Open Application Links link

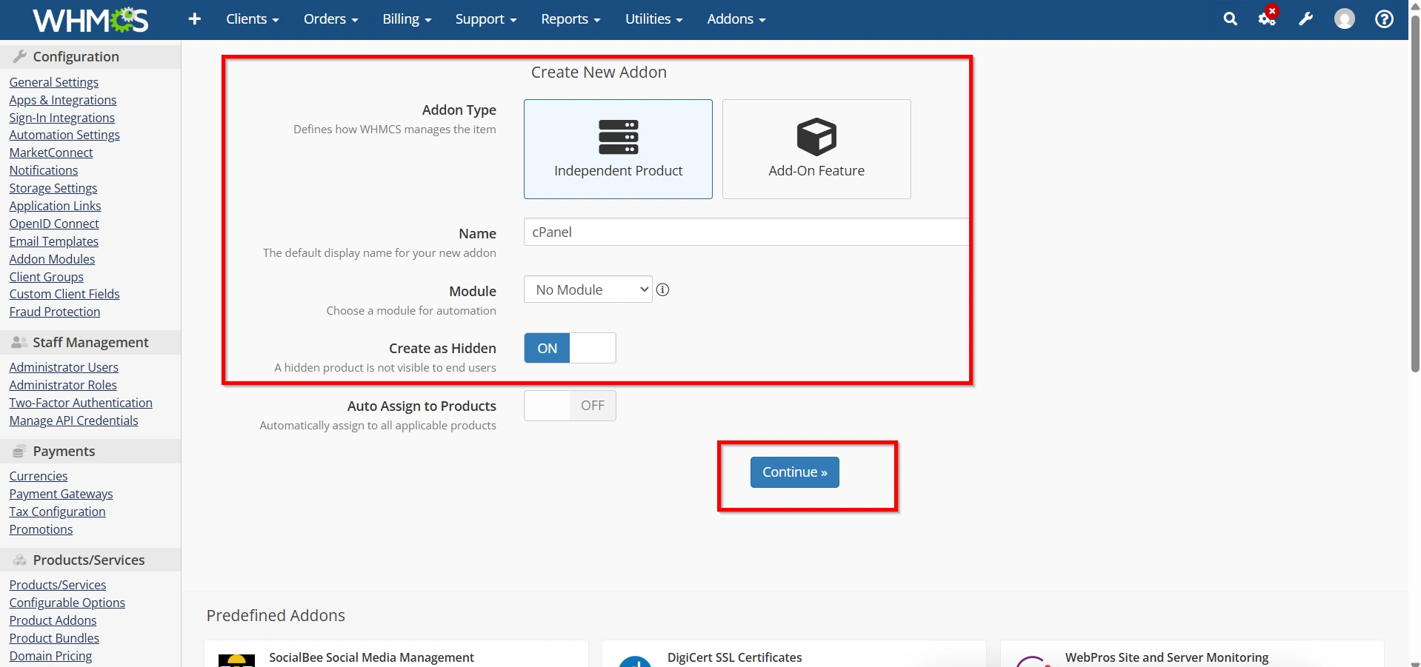tap(56, 206)
